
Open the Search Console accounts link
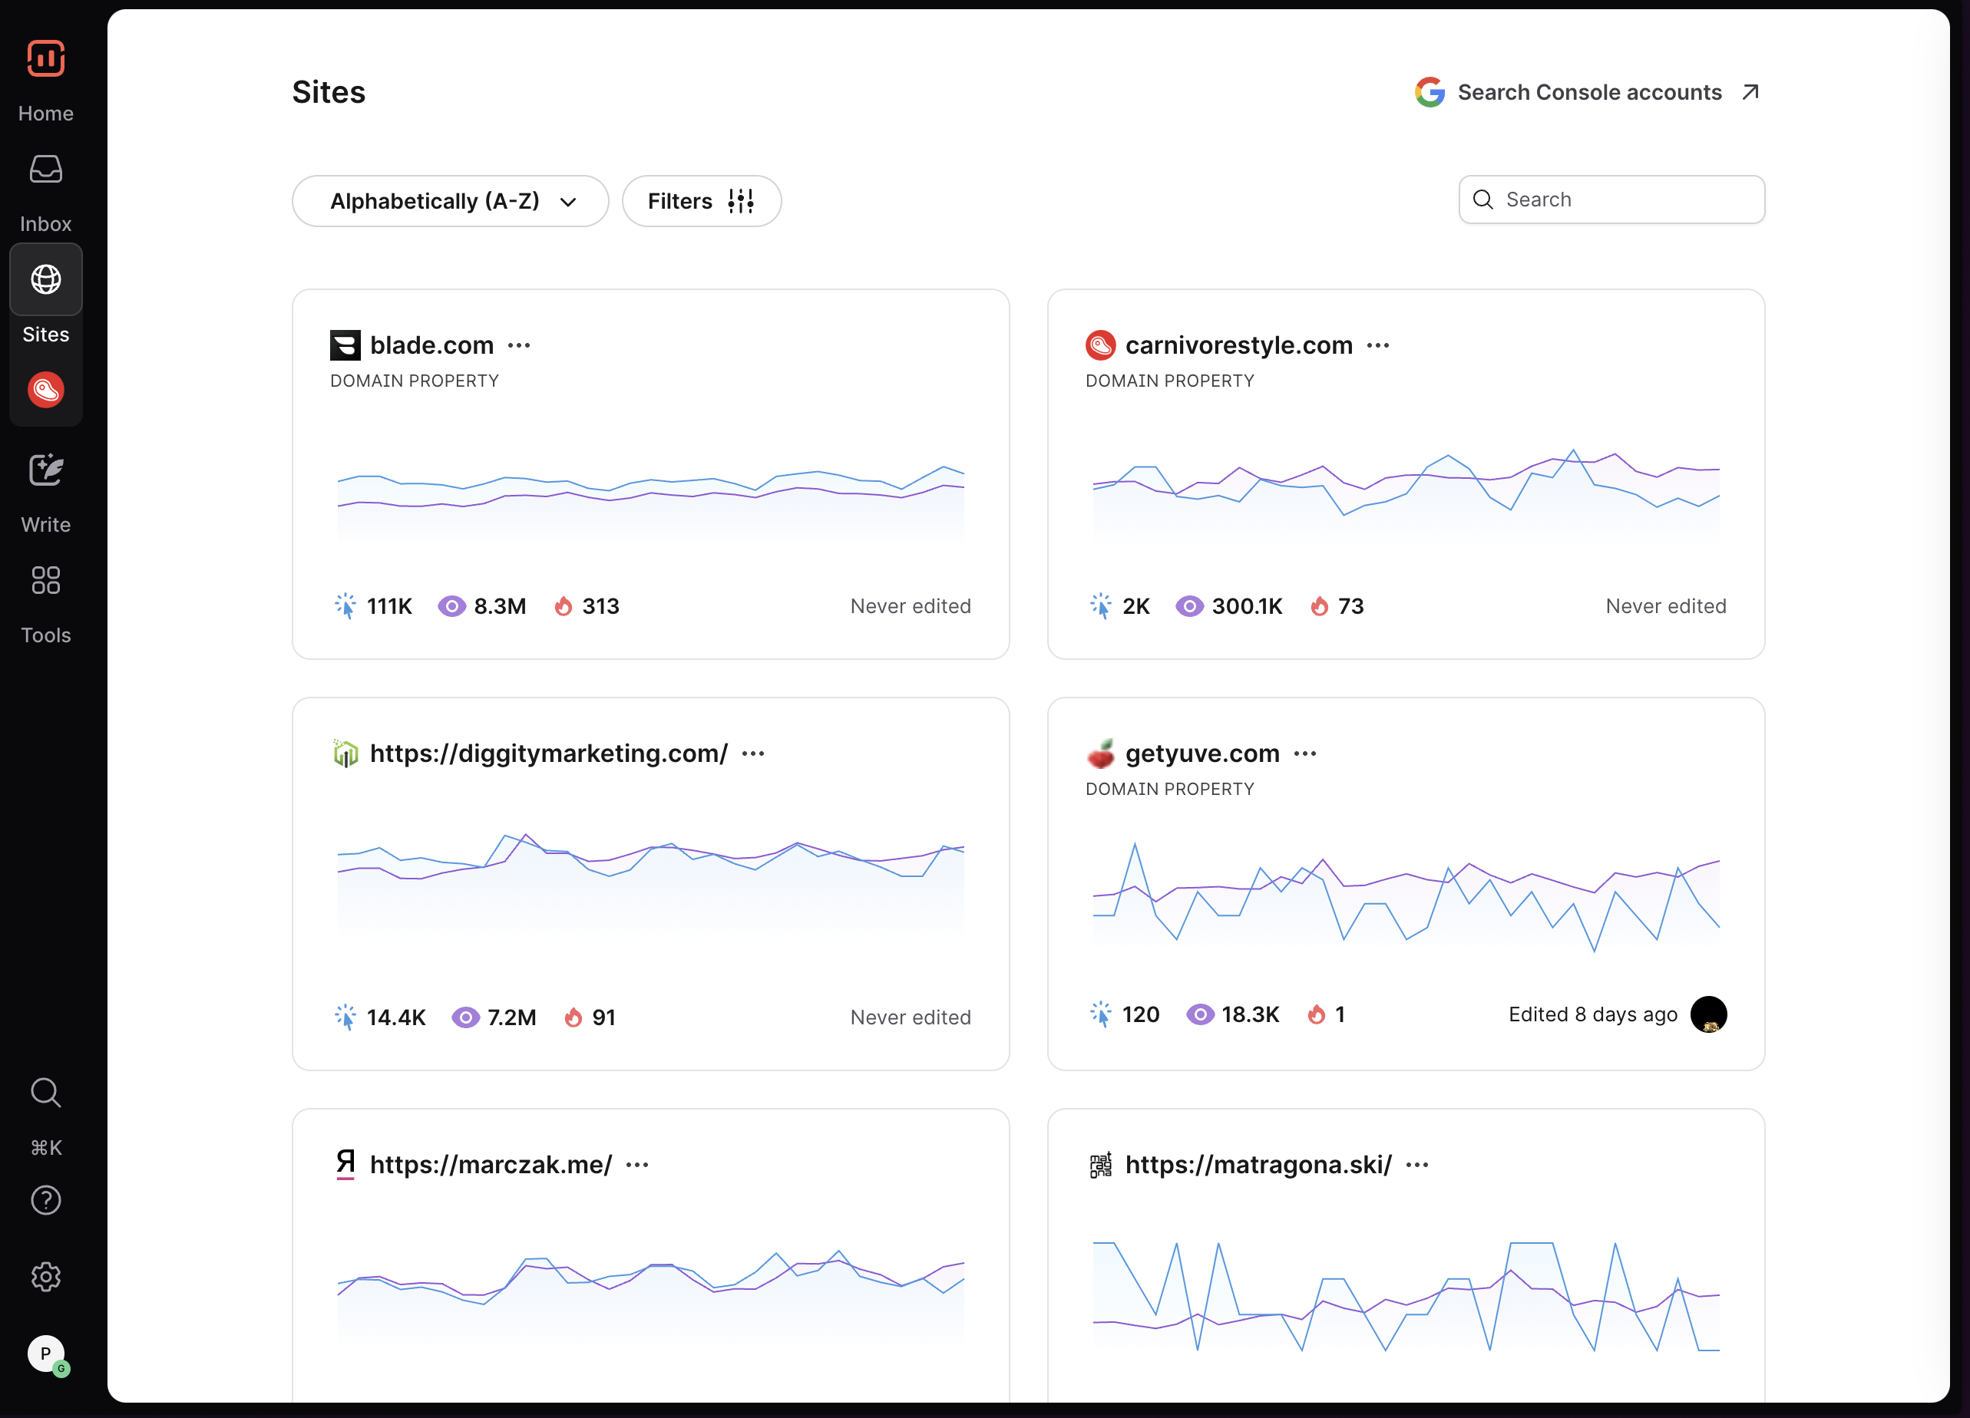click(1587, 92)
